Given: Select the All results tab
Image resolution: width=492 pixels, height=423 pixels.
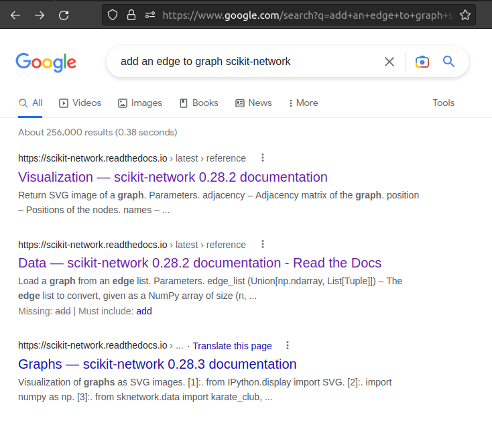Looking at the screenshot, I should [x=30, y=103].
